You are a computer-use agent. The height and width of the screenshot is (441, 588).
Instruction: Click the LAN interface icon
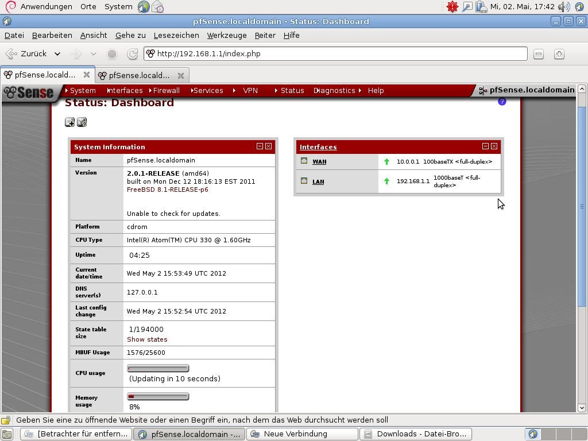point(304,181)
